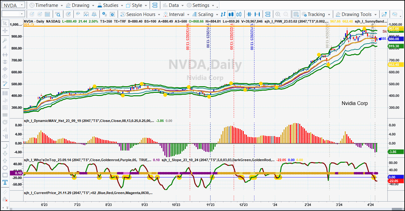
Task: Switch to hollow candlestick style
Action: pos(239,14)
